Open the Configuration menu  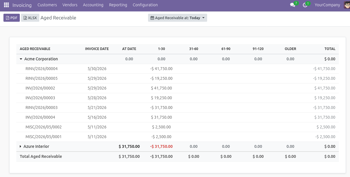point(145,5)
